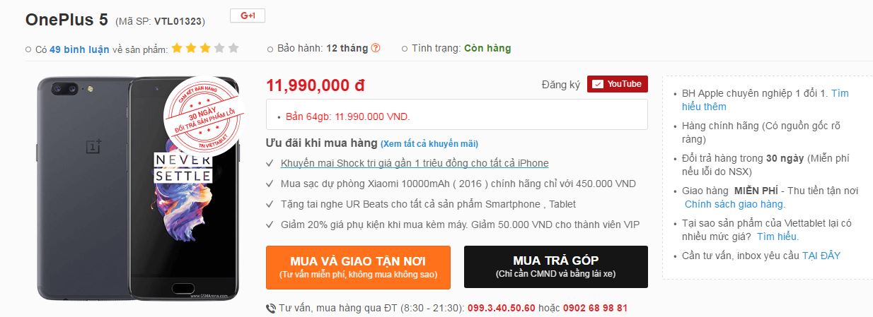This screenshot has width=873, height=317.
Task: Click phone number 0902 68 98 81
Action: tap(595, 309)
